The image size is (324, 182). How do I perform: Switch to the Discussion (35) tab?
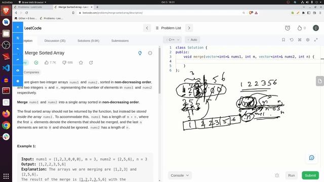pos(55,40)
